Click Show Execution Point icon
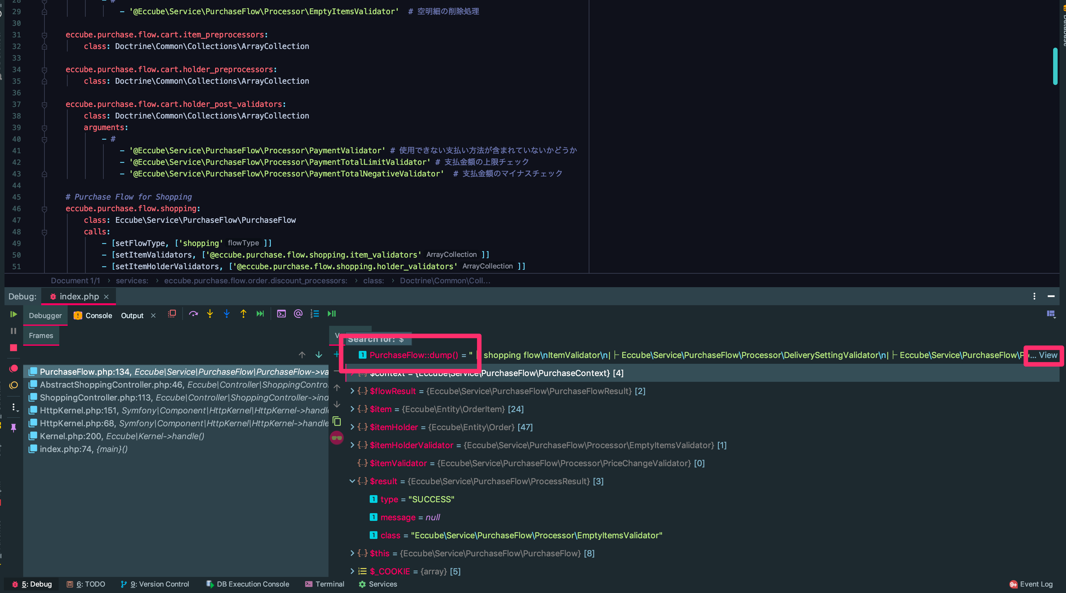Image resolution: width=1066 pixels, height=593 pixels. tap(172, 314)
